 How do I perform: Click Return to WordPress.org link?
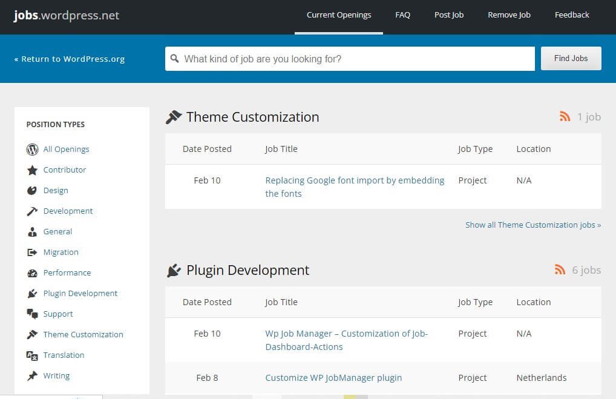(70, 59)
